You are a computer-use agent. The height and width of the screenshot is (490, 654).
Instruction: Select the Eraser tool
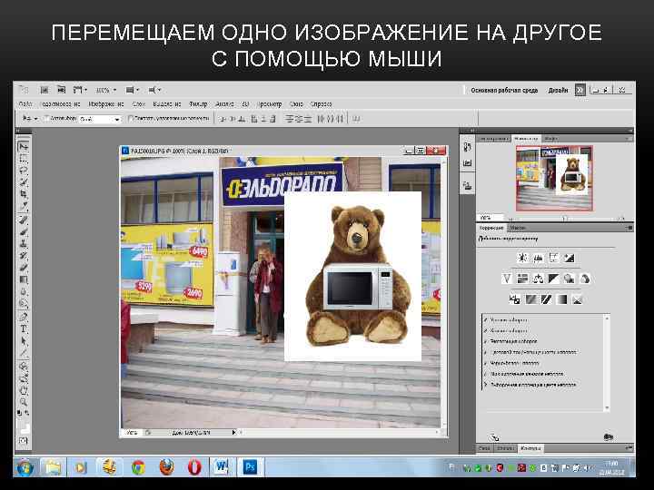[24, 268]
